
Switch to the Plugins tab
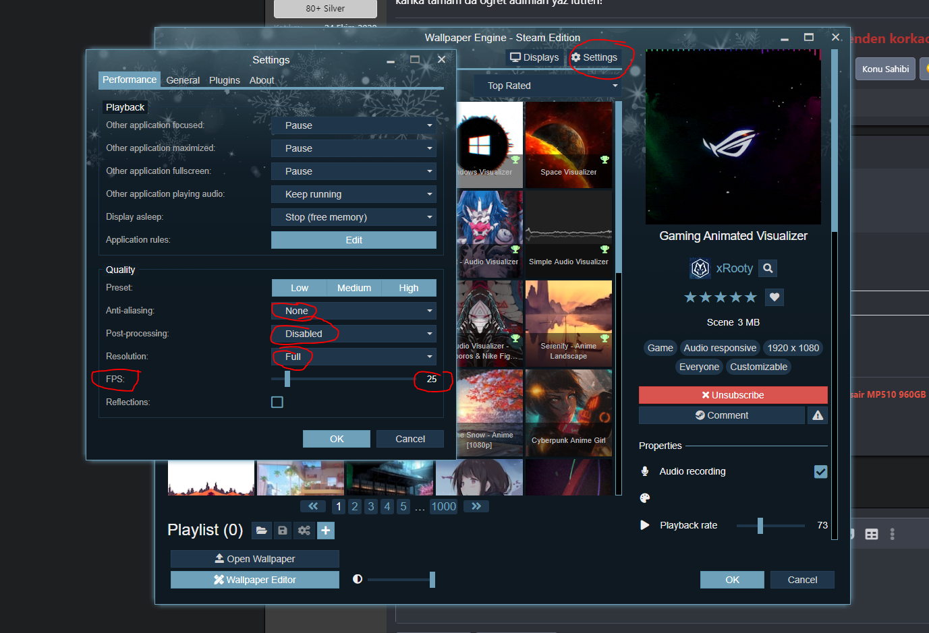[225, 80]
